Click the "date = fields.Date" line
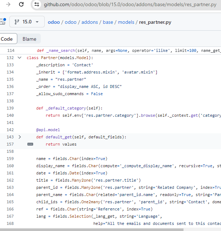The image size is (221, 231). click(x=72, y=173)
